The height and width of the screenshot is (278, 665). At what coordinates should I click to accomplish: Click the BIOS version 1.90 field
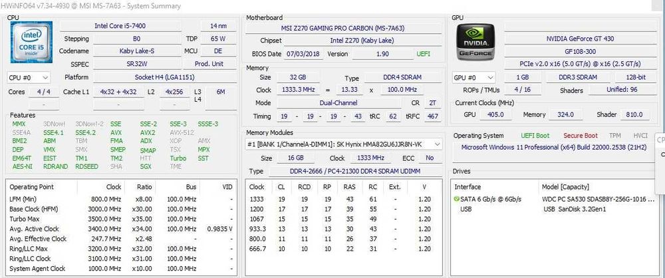point(382,54)
